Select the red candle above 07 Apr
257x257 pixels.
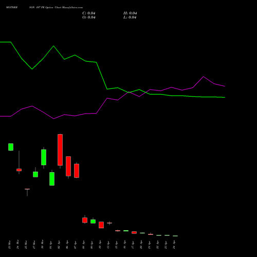pos(77,171)
